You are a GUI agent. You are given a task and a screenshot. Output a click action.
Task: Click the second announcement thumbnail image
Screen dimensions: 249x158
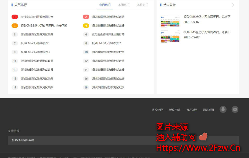(x=170, y=36)
